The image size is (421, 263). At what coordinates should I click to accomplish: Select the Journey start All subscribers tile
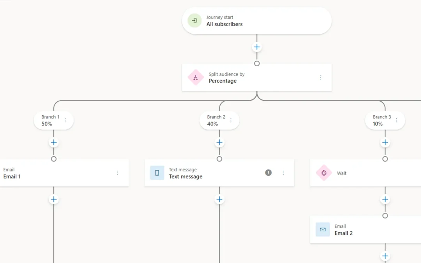(256, 21)
